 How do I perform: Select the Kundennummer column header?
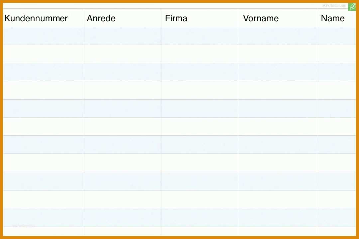[36, 18]
